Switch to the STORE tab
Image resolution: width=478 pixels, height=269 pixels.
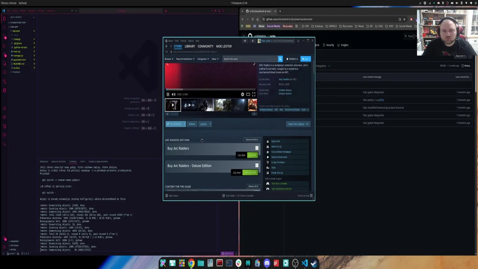(x=178, y=46)
